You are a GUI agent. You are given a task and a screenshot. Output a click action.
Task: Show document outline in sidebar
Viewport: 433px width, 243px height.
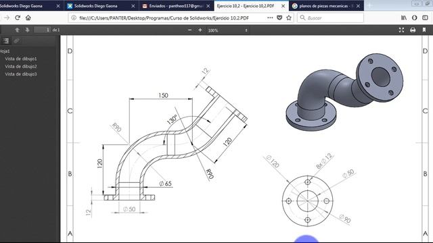(6, 40)
